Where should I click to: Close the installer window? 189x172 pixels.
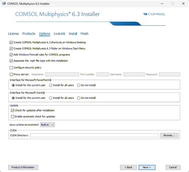click(183, 4)
